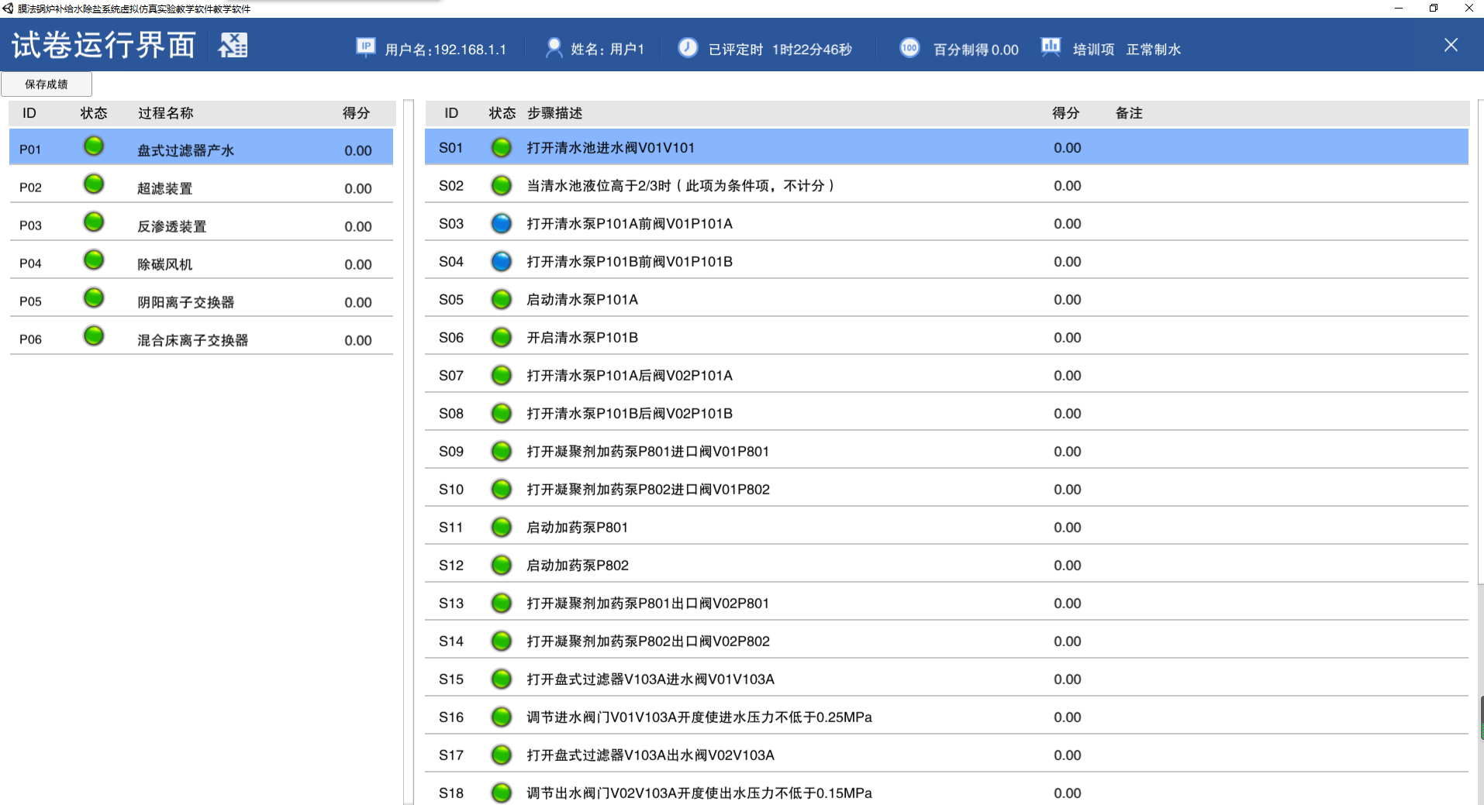
Task: Select process 超滤装置
Action: 201,185
